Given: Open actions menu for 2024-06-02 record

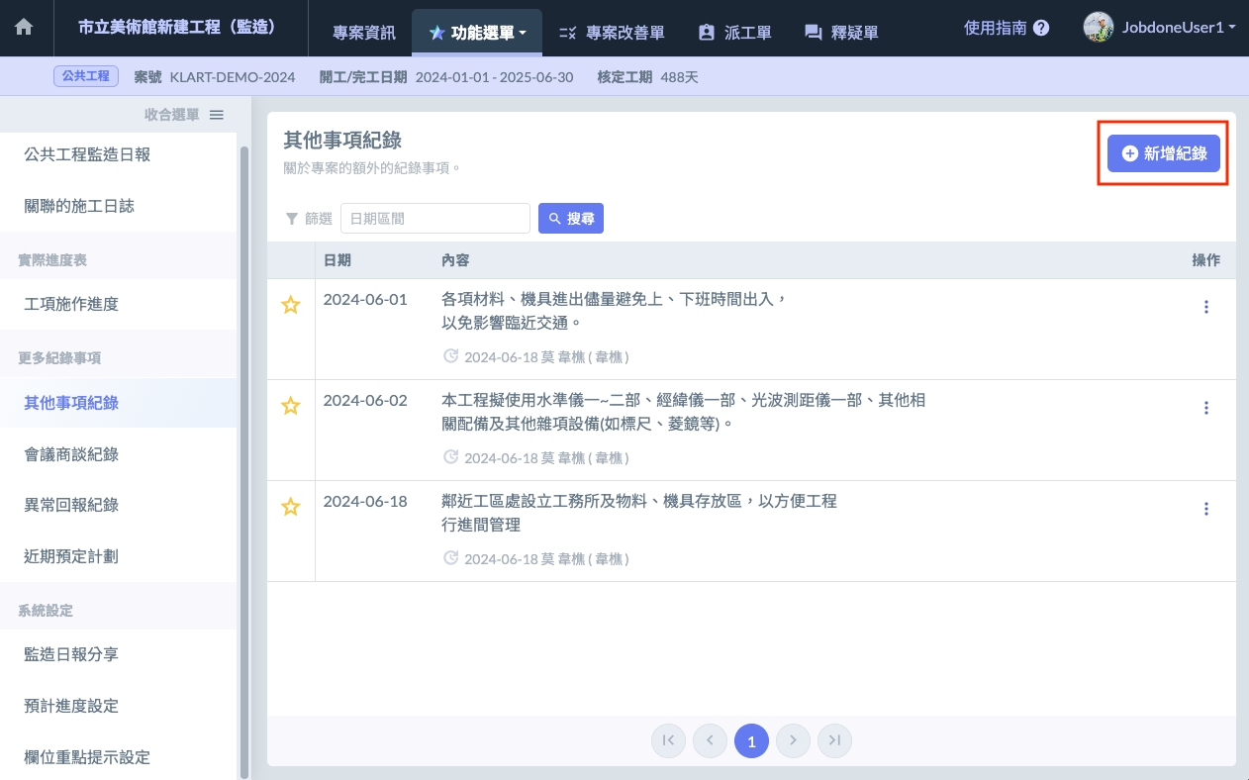Looking at the screenshot, I should click(x=1205, y=408).
